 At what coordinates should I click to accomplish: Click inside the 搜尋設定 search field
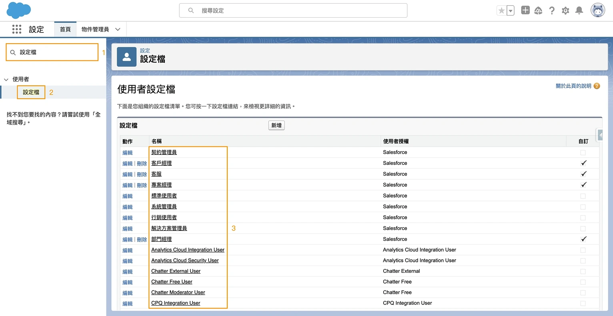point(293,11)
